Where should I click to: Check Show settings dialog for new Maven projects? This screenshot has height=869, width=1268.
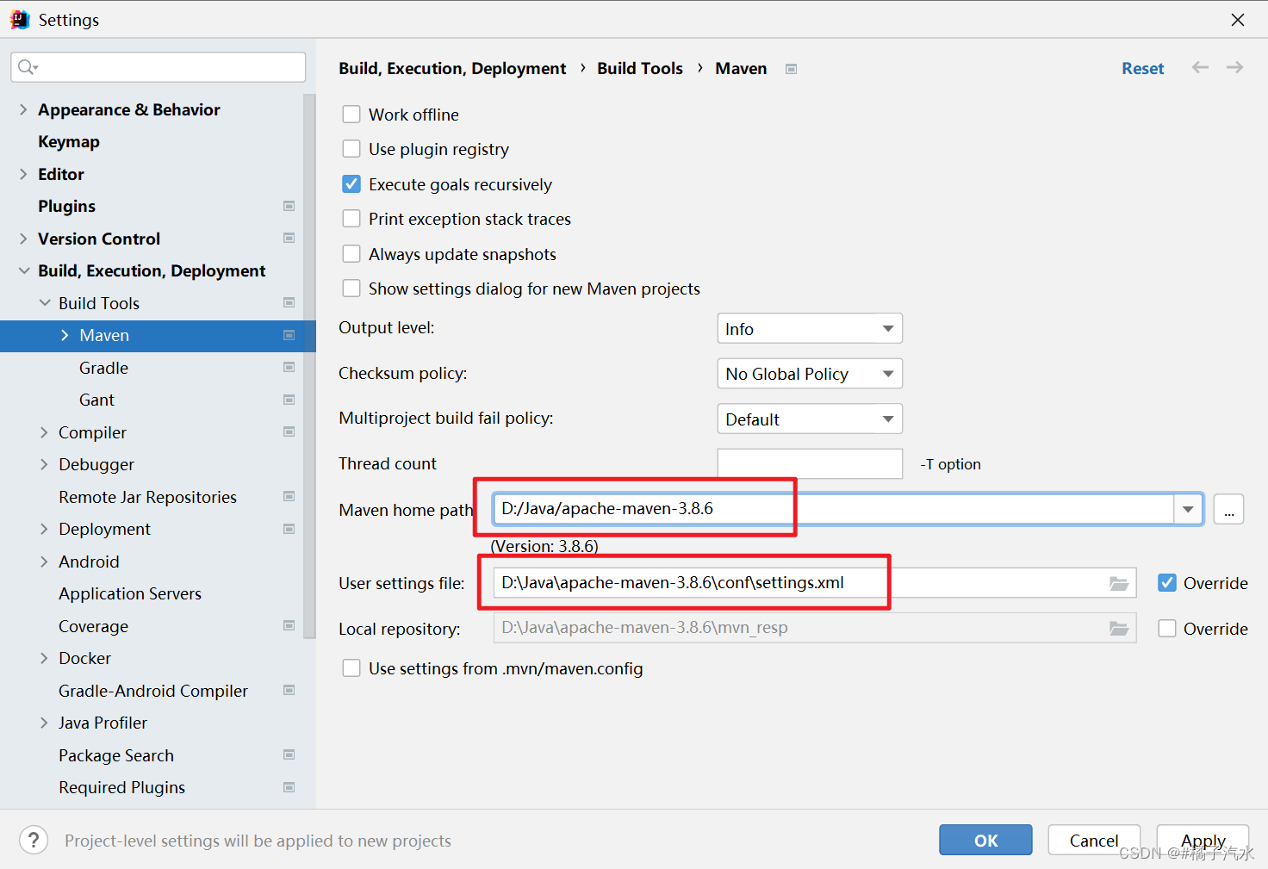(x=351, y=288)
